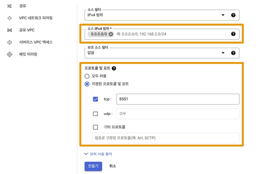Click the serverless VPC access icon

[10, 42]
